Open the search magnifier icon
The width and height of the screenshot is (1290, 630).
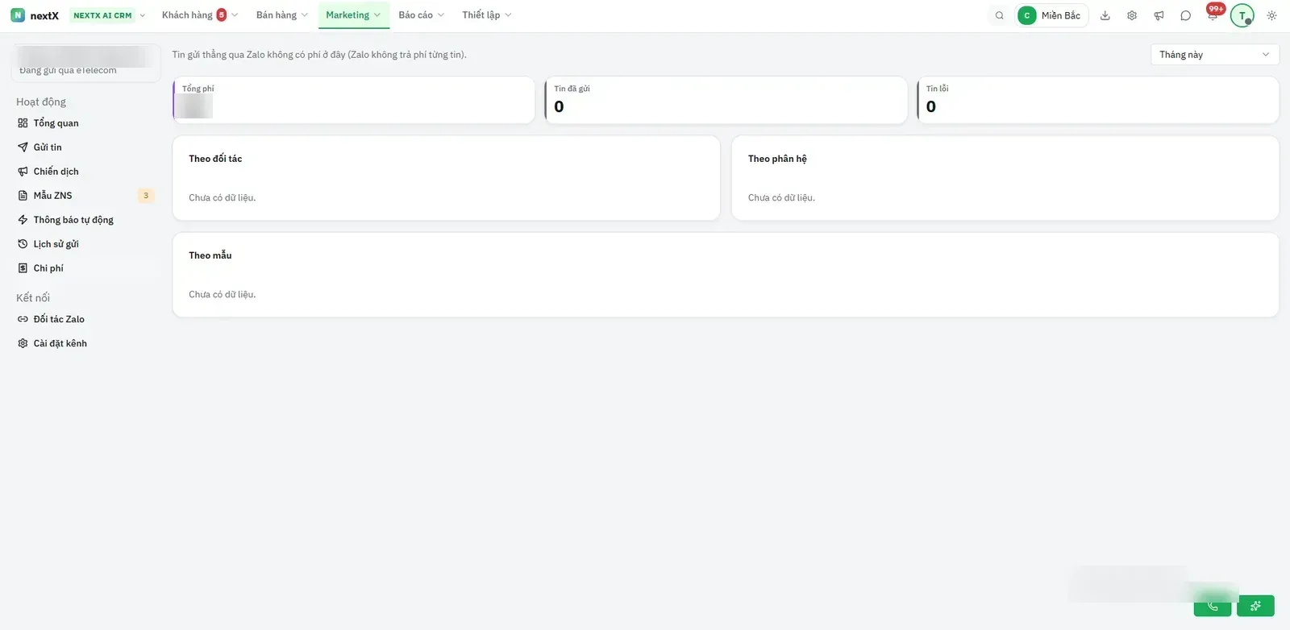click(x=999, y=15)
